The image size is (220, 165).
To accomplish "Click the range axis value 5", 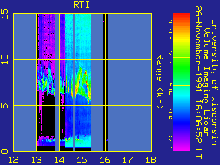I will (4, 106).
